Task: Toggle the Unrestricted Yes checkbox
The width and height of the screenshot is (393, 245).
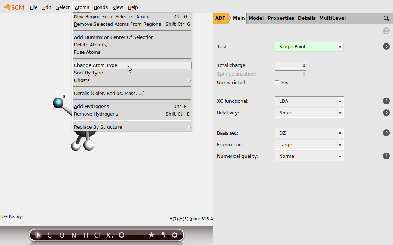Action: pos(277,82)
